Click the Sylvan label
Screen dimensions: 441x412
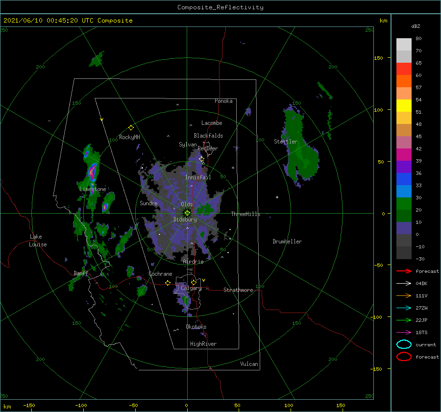pos(188,145)
